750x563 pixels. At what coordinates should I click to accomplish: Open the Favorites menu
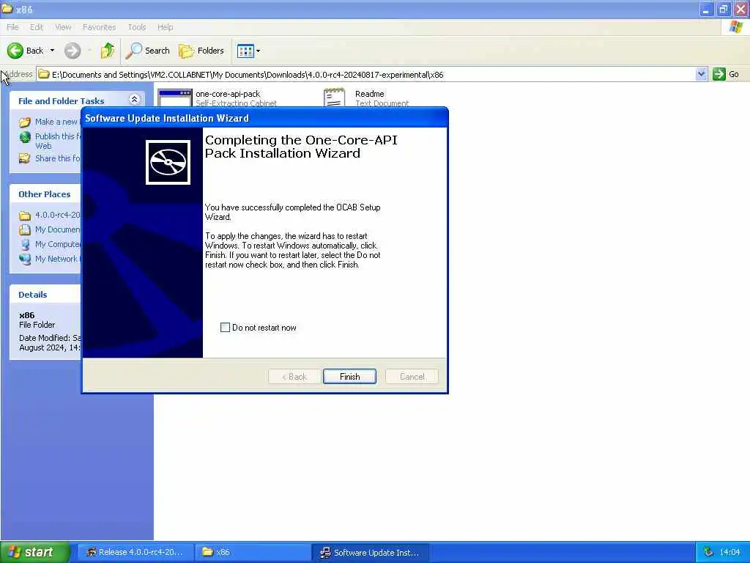coord(99,27)
